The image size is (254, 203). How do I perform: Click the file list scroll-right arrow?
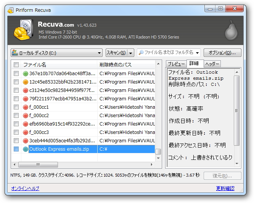pyautogui.click(x=152, y=164)
